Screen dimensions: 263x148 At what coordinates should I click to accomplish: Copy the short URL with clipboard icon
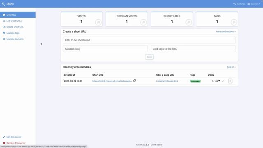click(134, 81)
